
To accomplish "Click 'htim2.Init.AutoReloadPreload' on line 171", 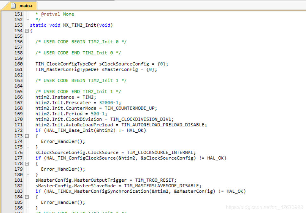I will coord(74,125).
